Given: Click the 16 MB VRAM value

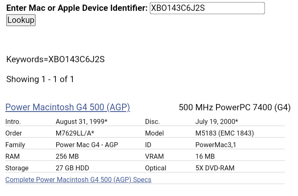Looking at the screenshot, I should coord(205,156).
